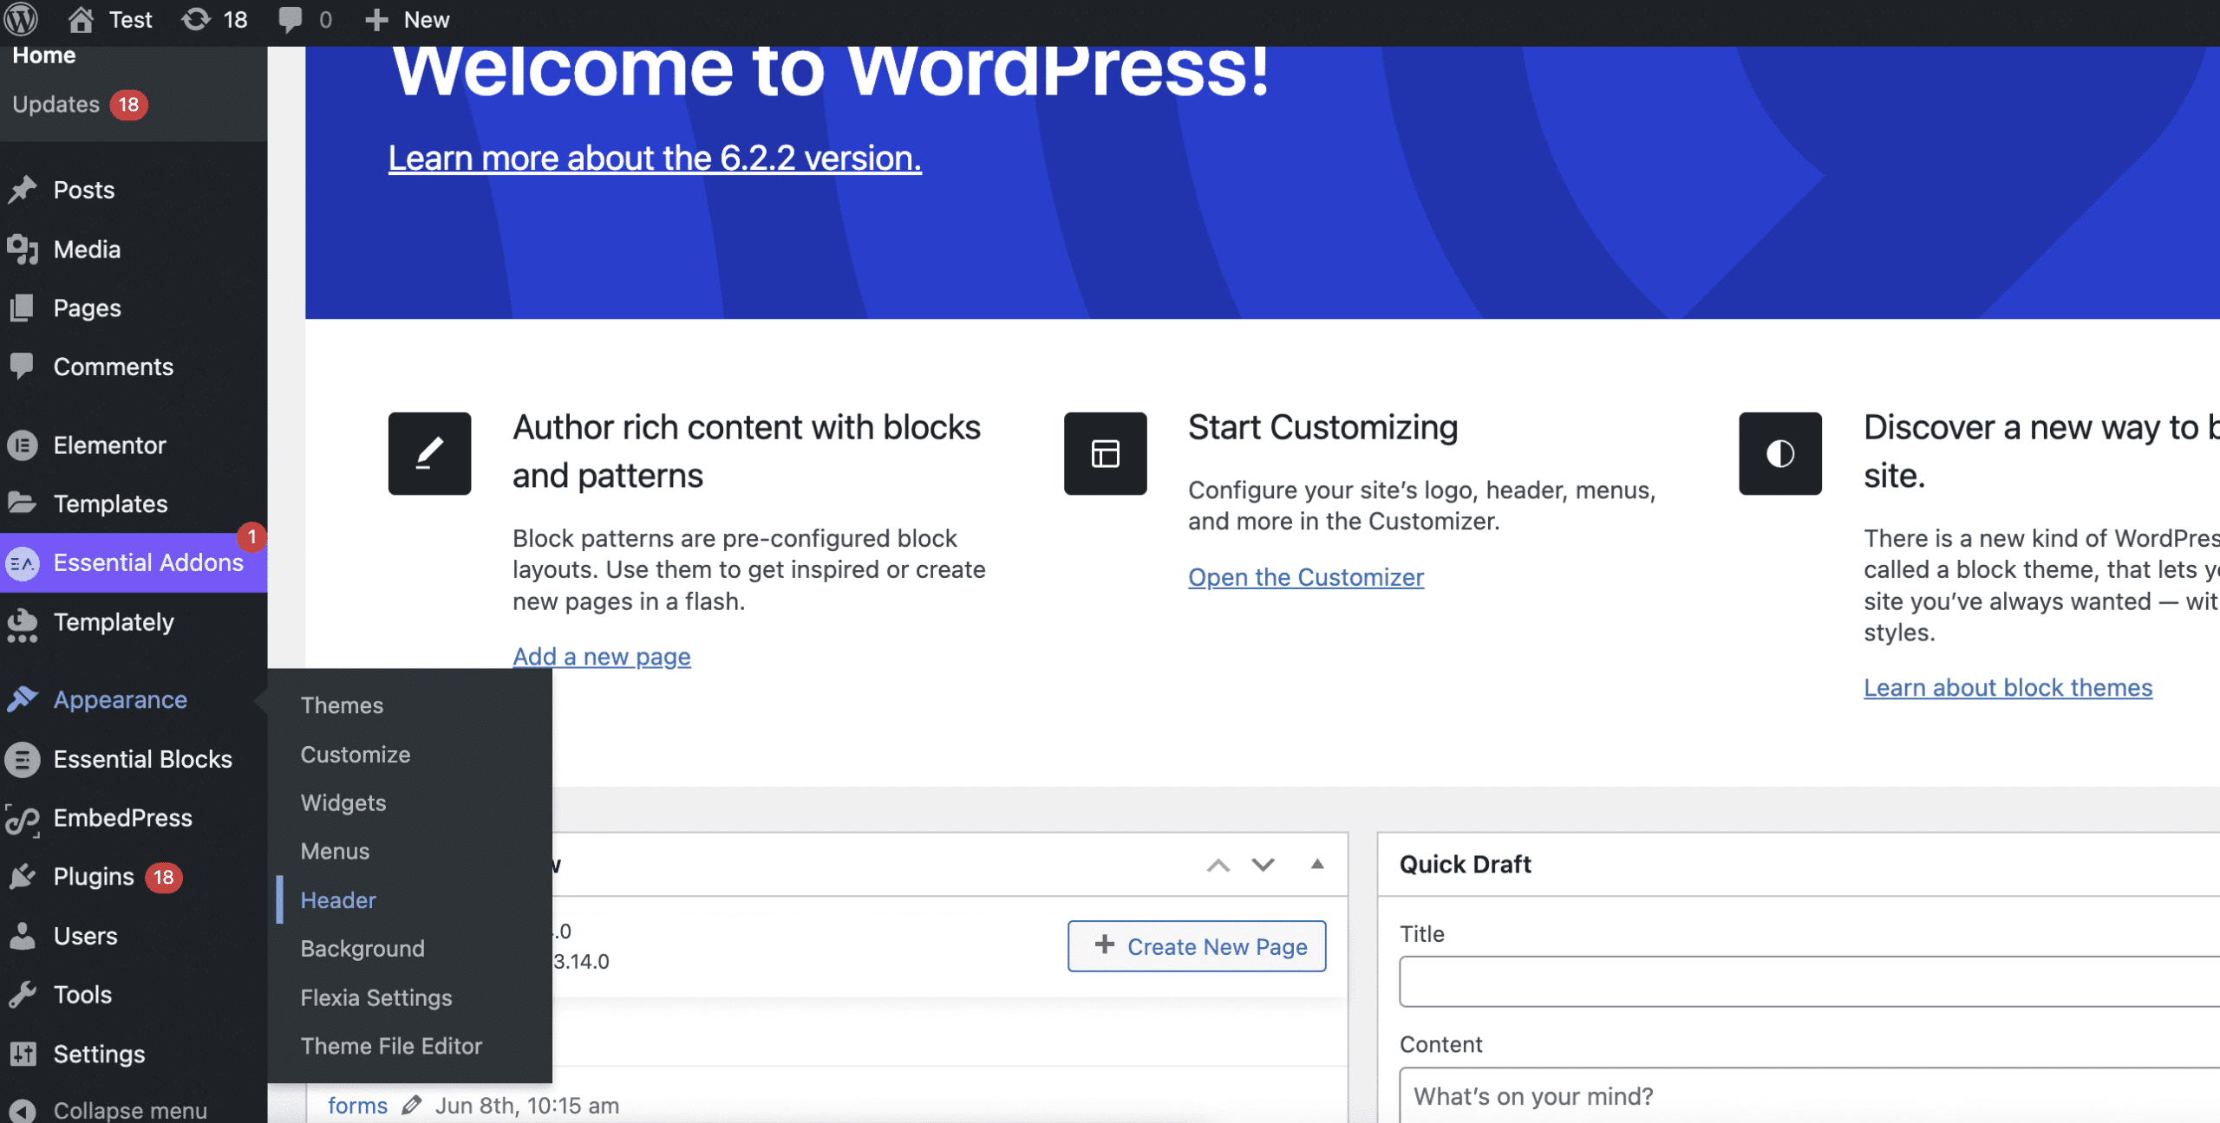Click the Settings sliders icon

coord(23,1054)
